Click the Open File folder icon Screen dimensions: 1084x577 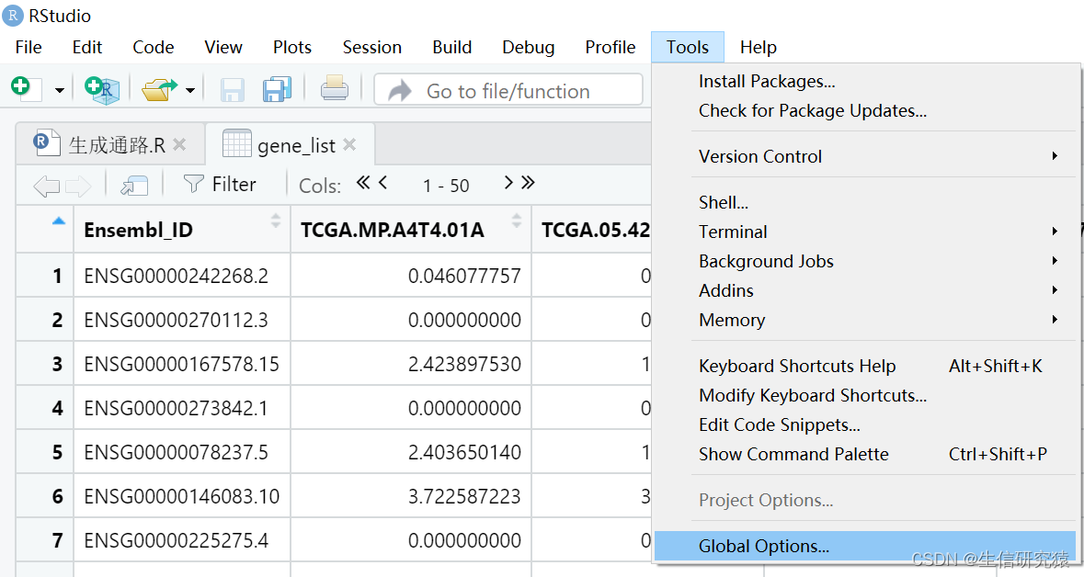pyautogui.click(x=158, y=89)
